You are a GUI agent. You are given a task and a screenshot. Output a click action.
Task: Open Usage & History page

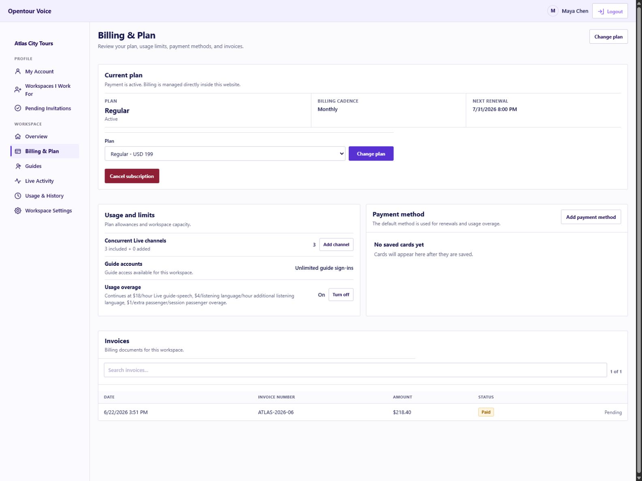click(x=45, y=196)
